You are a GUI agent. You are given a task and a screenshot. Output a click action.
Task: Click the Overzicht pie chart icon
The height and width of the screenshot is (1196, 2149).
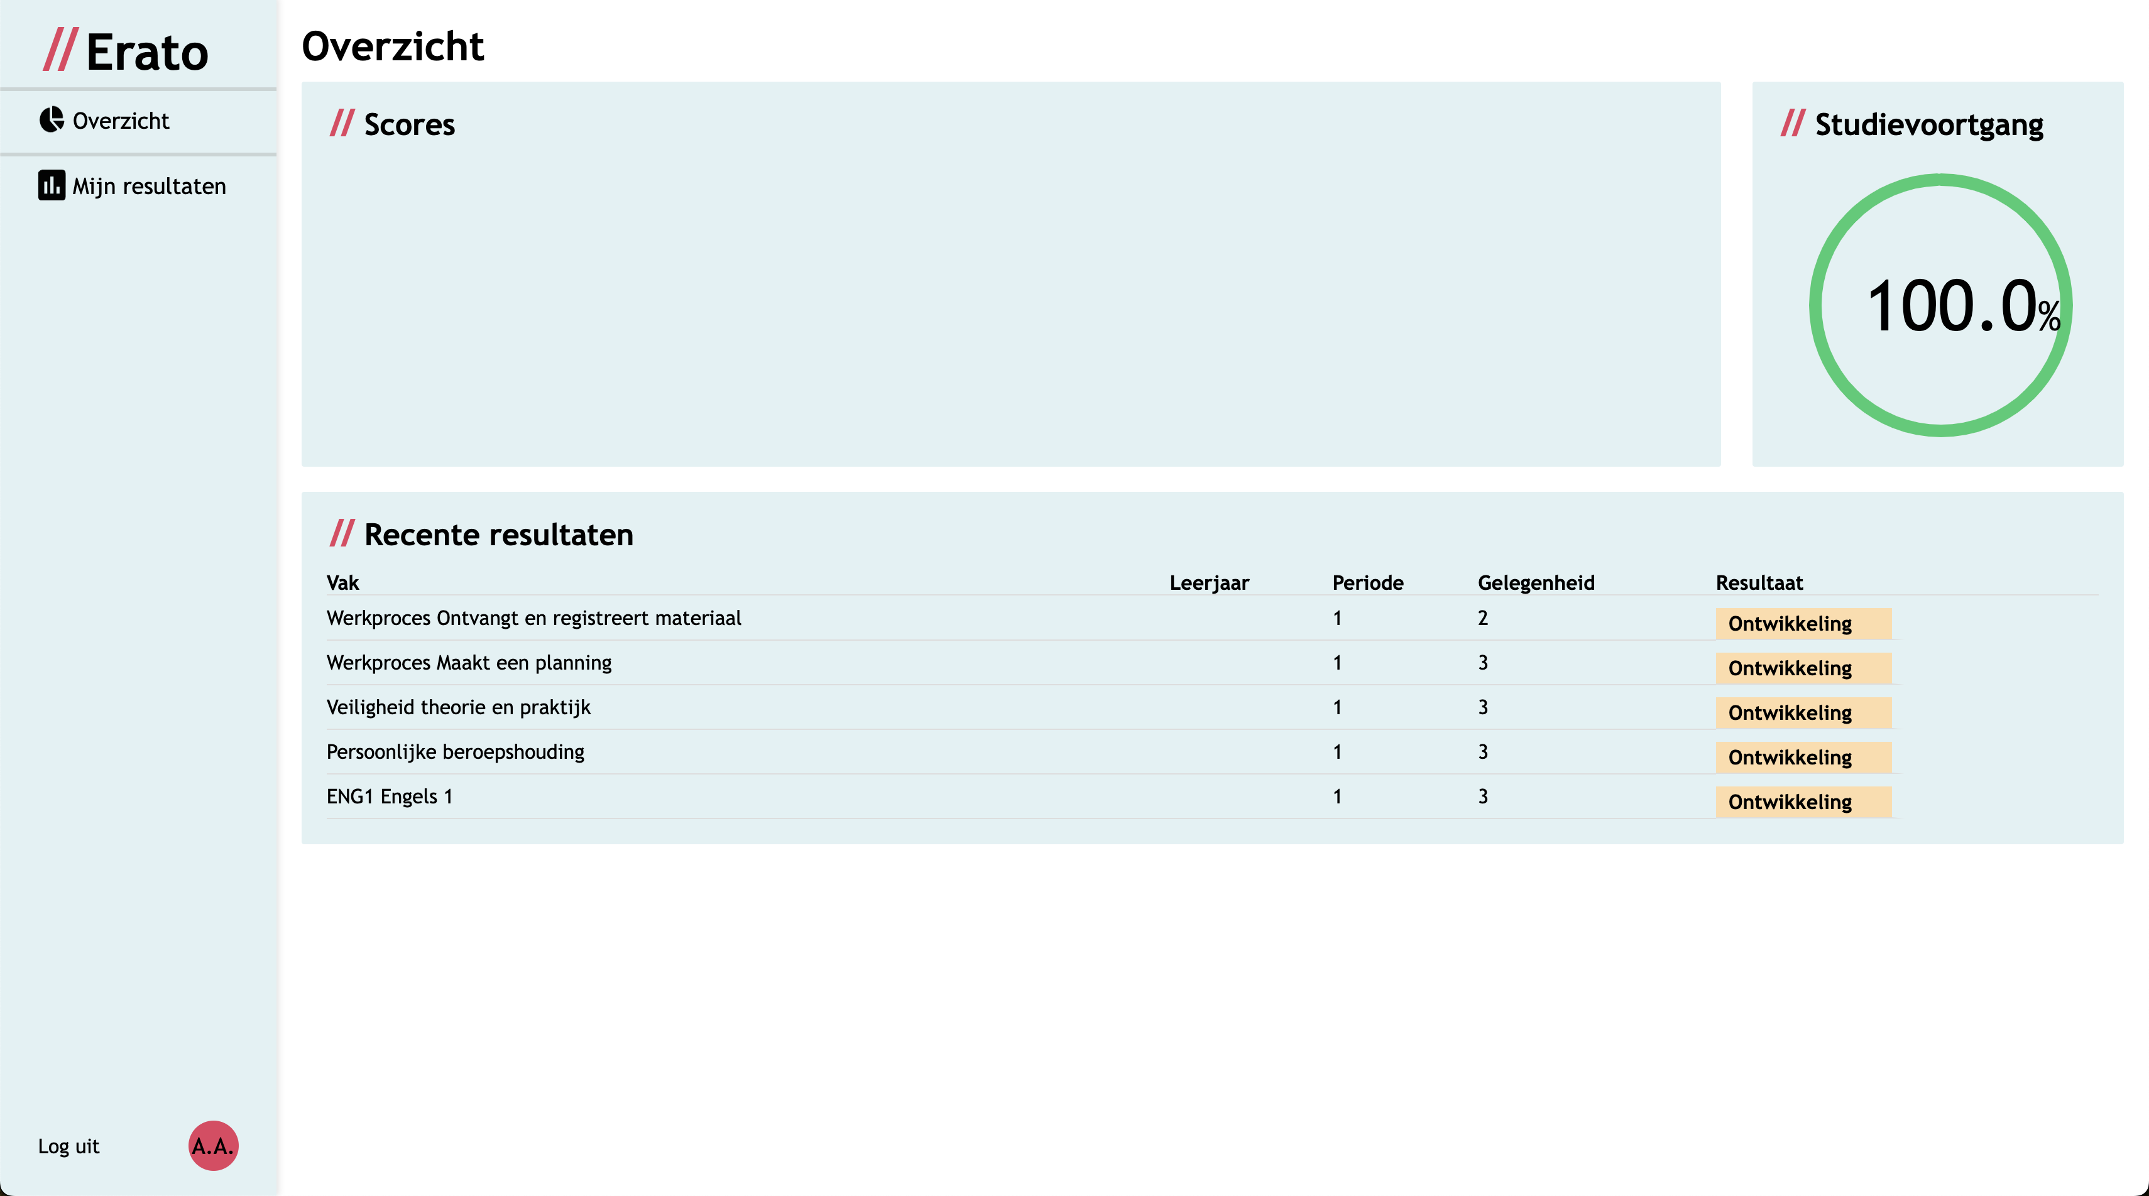click(x=51, y=120)
